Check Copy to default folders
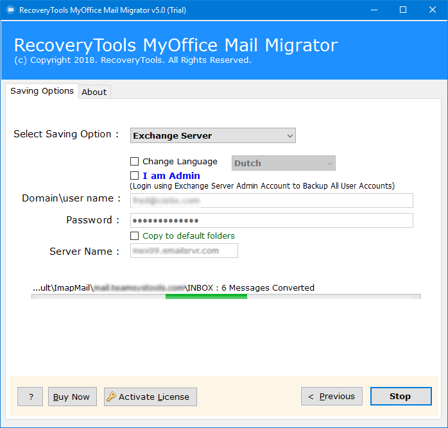This screenshot has height=428, width=448. click(x=134, y=235)
